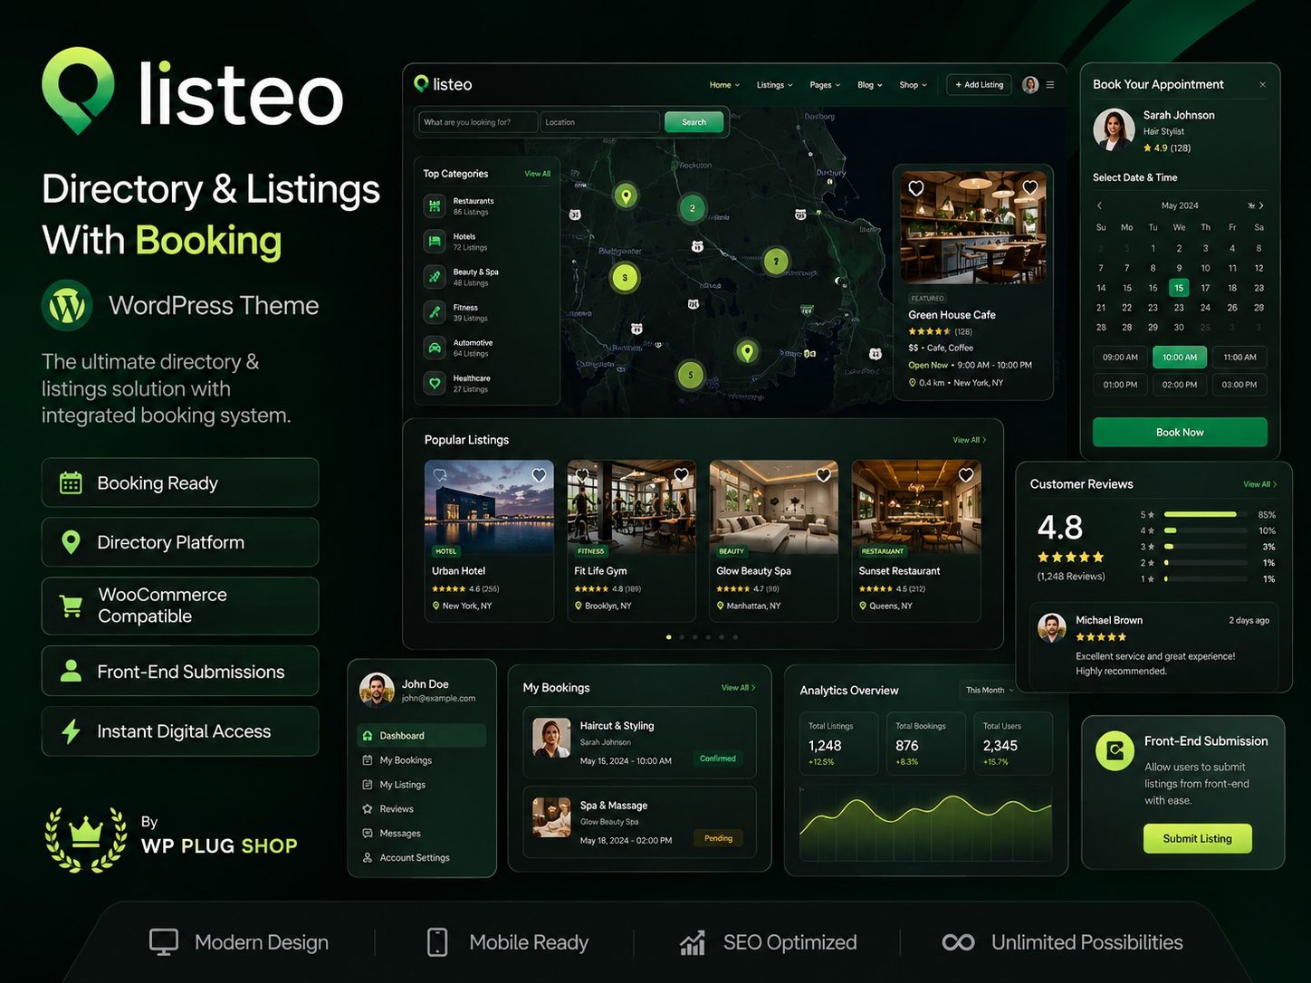Click the Beauty & Spa category icon
The width and height of the screenshot is (1311, 983).
coord(435,277)
